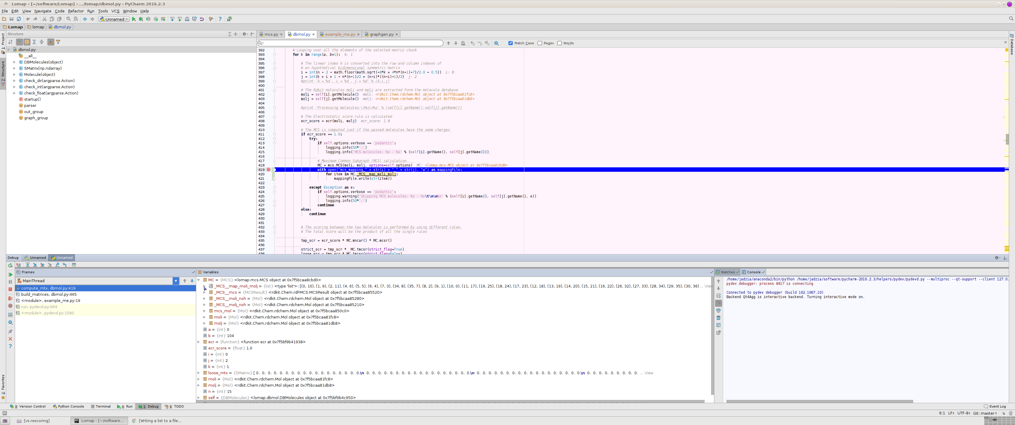Click Git: master branch in status bar
The image size is (1015, 425).
click(985, 413)
